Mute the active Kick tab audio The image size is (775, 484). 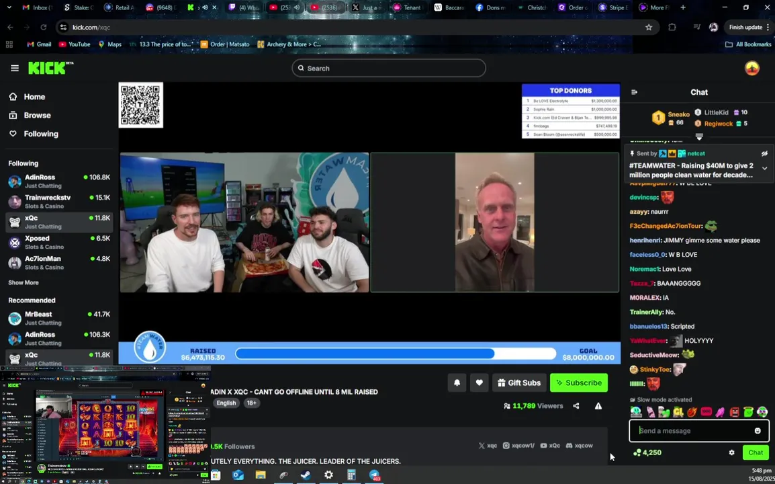(x=205, y=7)
